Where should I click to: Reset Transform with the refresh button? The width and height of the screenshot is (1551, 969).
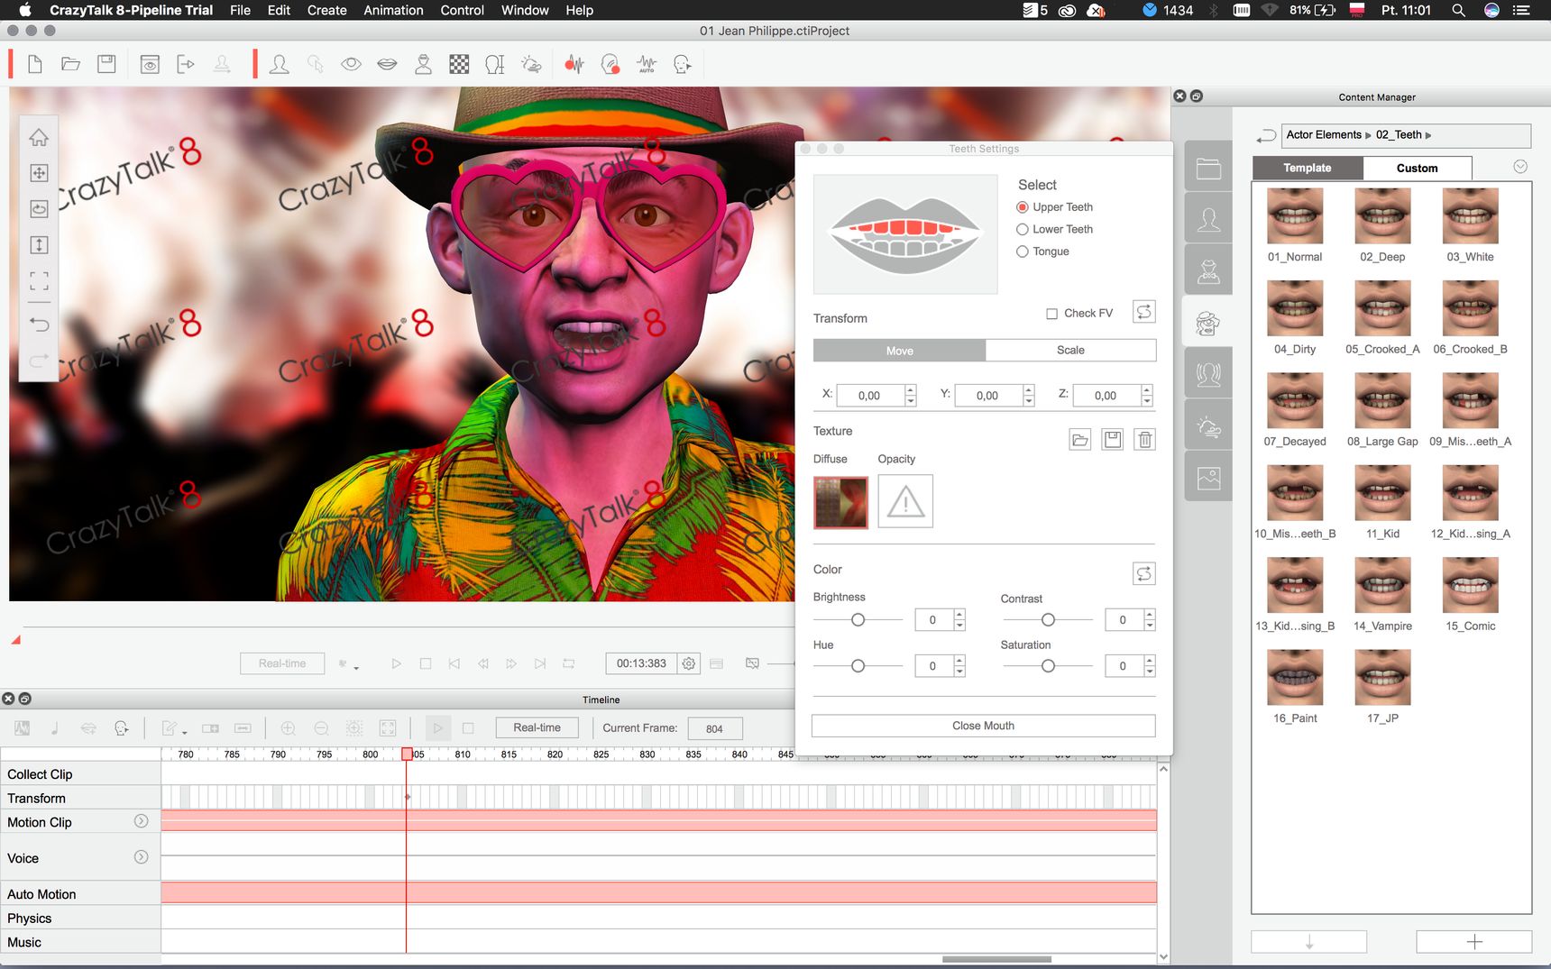coord(1143,312)
